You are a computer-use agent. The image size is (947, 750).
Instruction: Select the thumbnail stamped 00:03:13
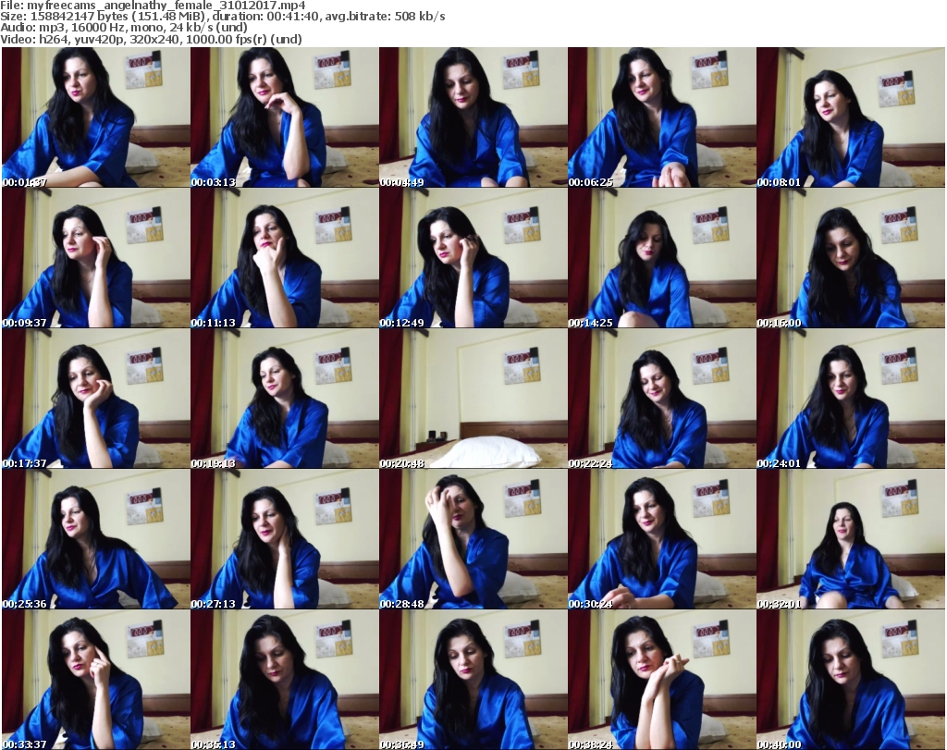click(x=285, y=117)
